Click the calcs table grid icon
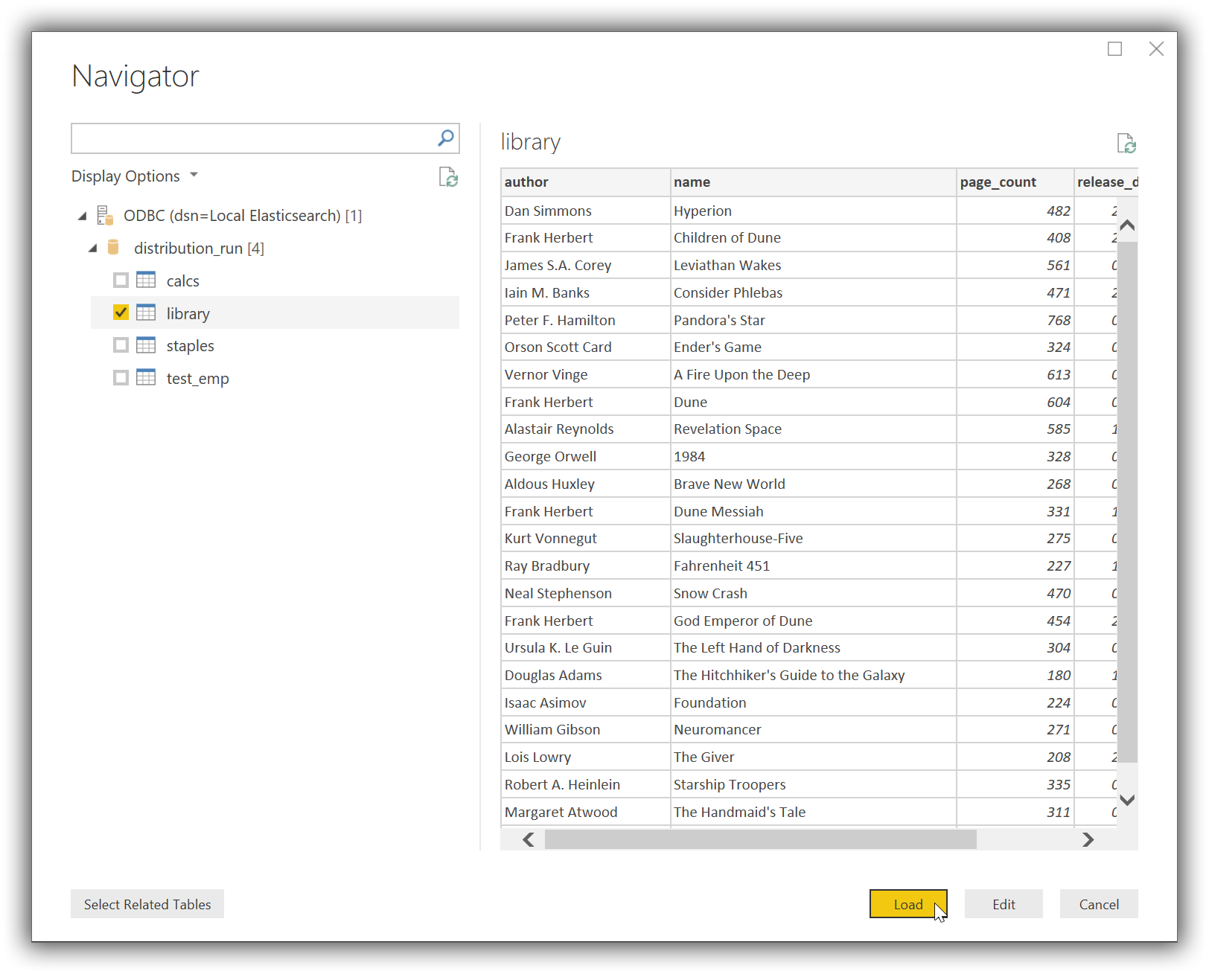 click(x=146, y=280)
